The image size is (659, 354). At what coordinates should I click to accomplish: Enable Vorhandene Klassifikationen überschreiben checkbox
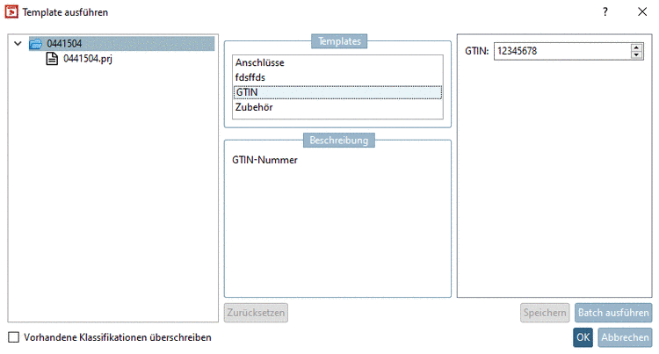(x=13, y=336)
